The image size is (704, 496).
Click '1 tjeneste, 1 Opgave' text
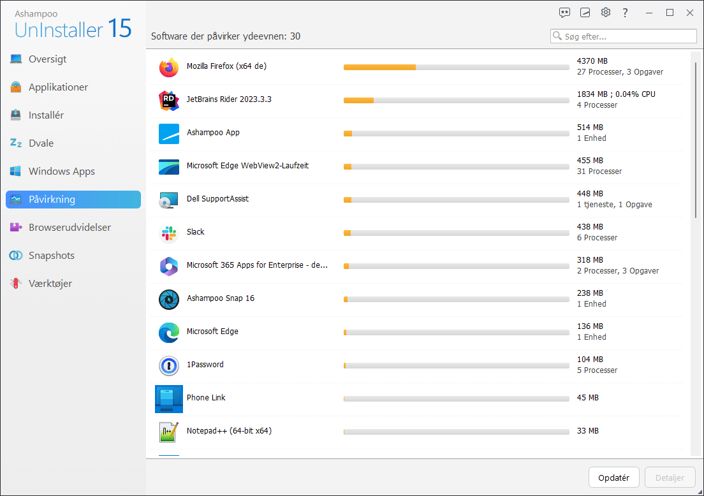coord(614,205)
